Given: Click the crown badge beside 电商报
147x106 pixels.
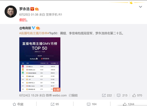Looking at the screenshot, I should coord(38,28).
